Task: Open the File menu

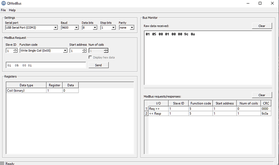Action: click(x=3, y=10)
